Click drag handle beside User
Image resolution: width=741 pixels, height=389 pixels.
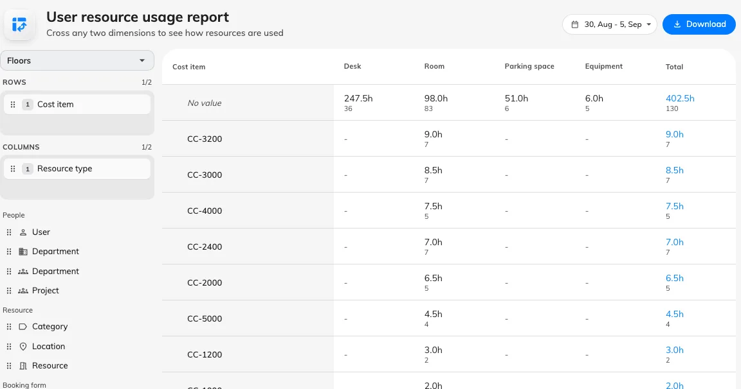(x=8, y=232)
